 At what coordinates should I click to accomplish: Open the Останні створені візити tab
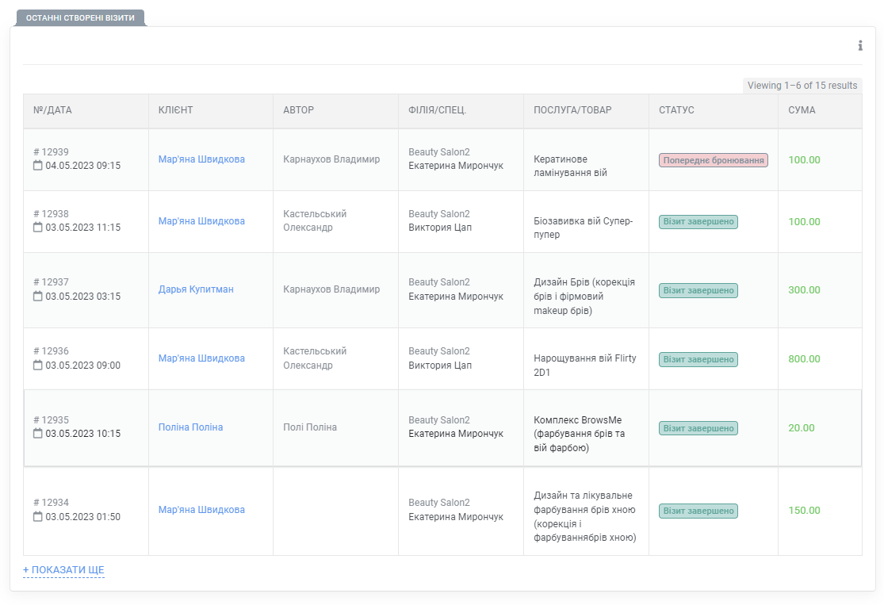click(80, 17)
